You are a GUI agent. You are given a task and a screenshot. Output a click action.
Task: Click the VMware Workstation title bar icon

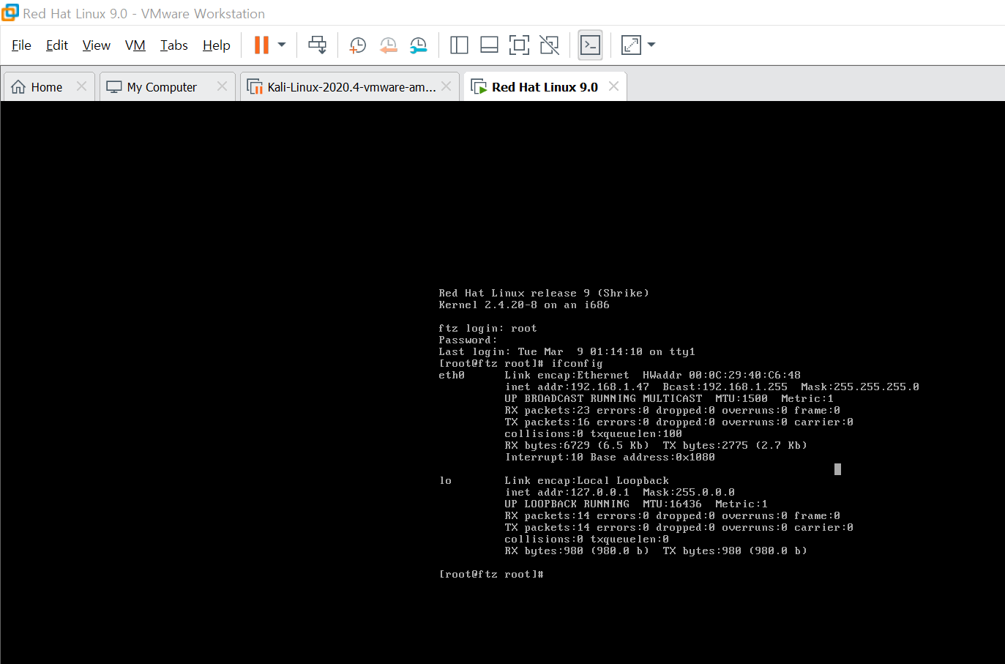10,12
